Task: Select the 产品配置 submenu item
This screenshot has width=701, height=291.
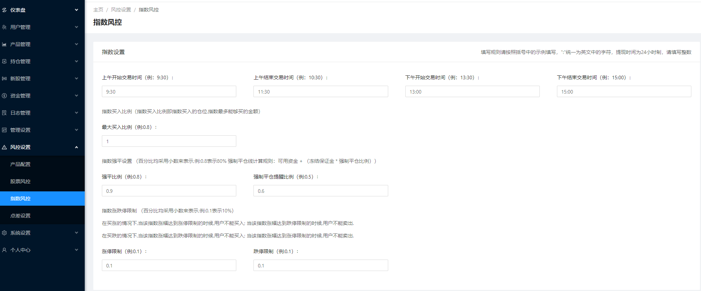Action: click(20, 164)
